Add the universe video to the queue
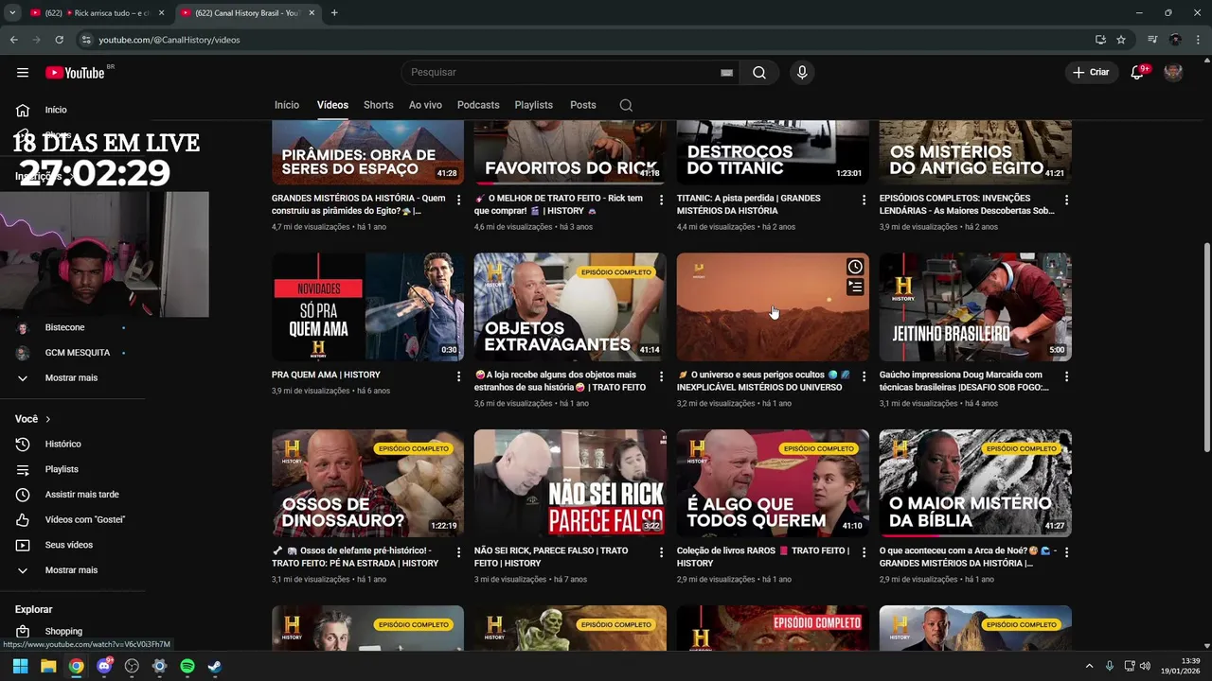Screen dimensions: 1212x681 click(x=855, y=287)
